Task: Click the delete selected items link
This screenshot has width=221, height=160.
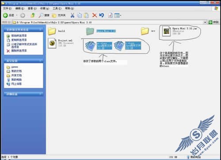Action: [x=19, y=51]
